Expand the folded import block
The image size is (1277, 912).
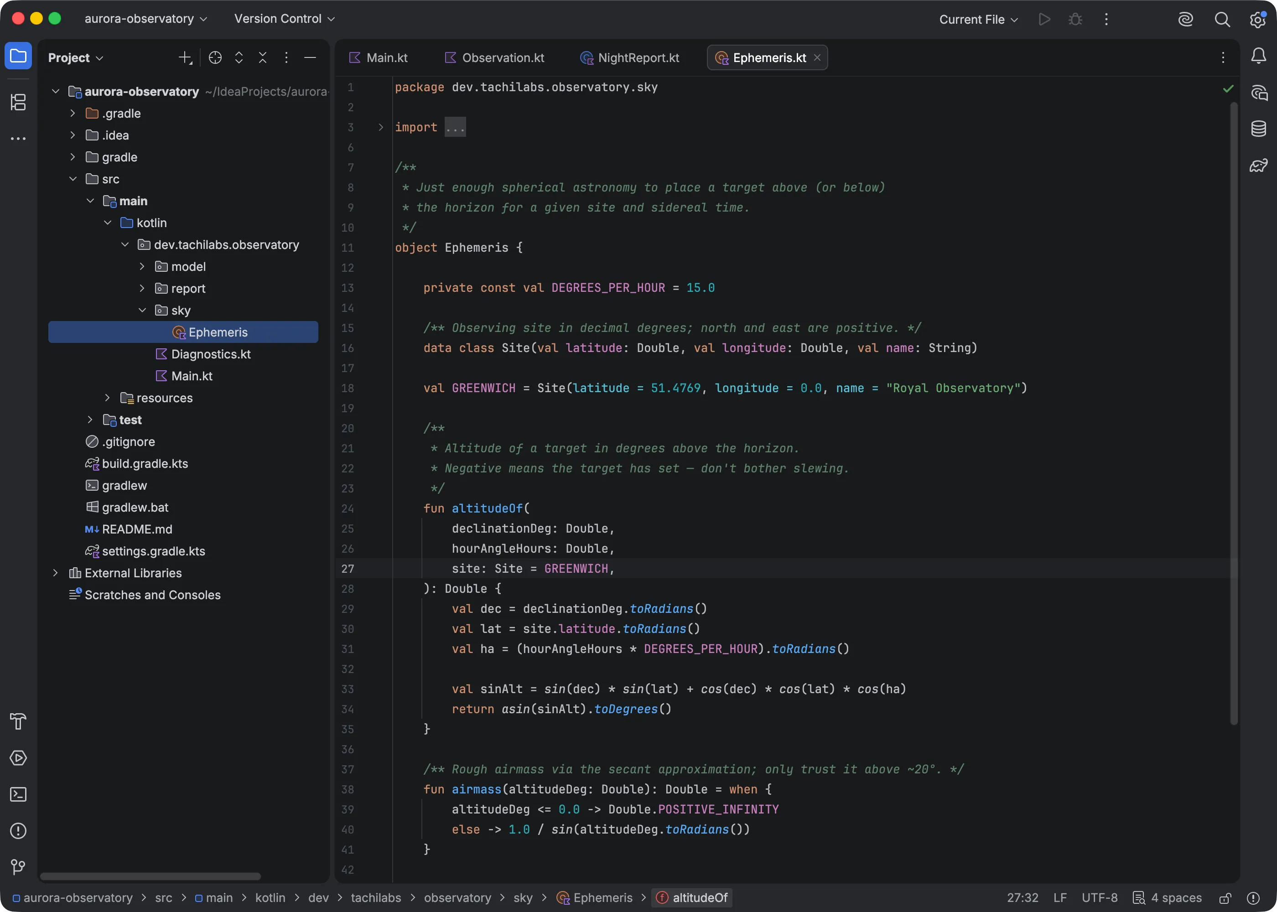pyautogui.click(x=381, y=128)
